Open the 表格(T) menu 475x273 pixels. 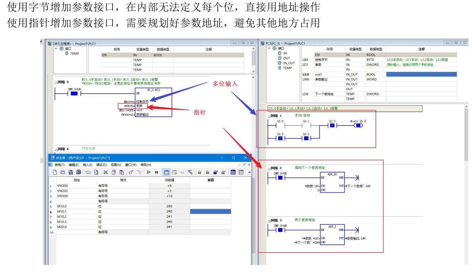point(60,165)
